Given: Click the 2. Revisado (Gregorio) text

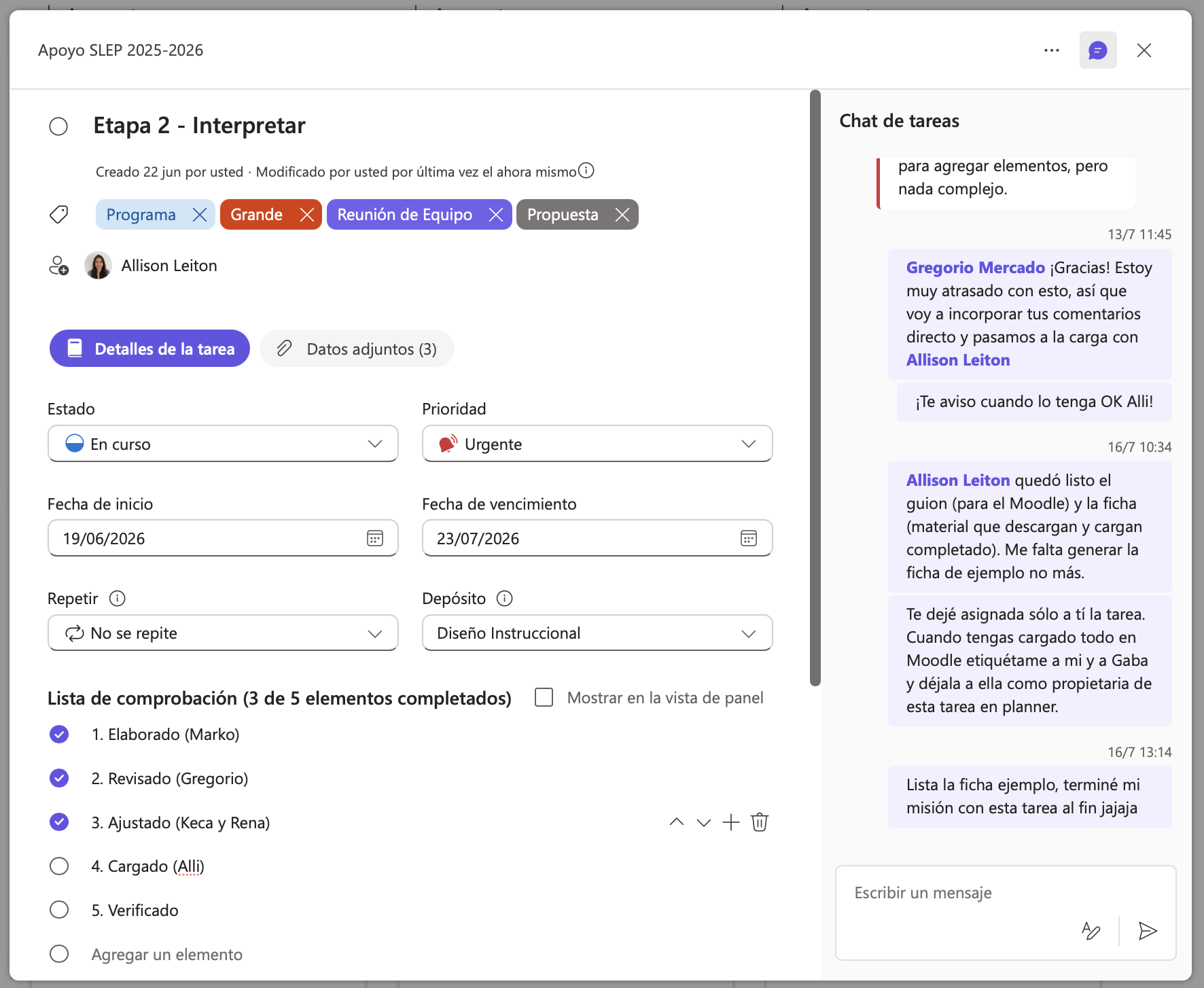Looking at the screenshot, I should coord(170,779).
